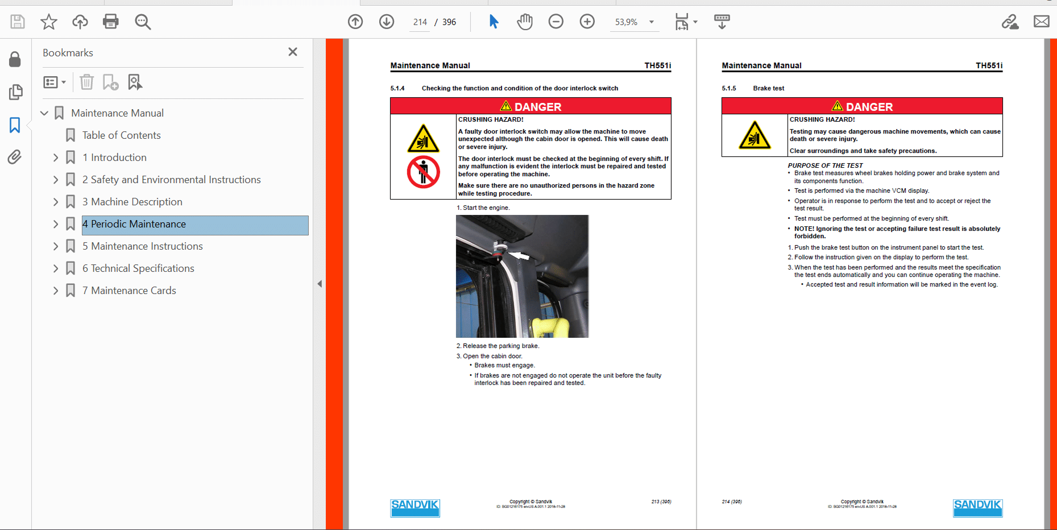The width and height of the screenshot is (1057, 530).
Task: Expand the 1 Introduction bookmark
Action: point(56,158)
